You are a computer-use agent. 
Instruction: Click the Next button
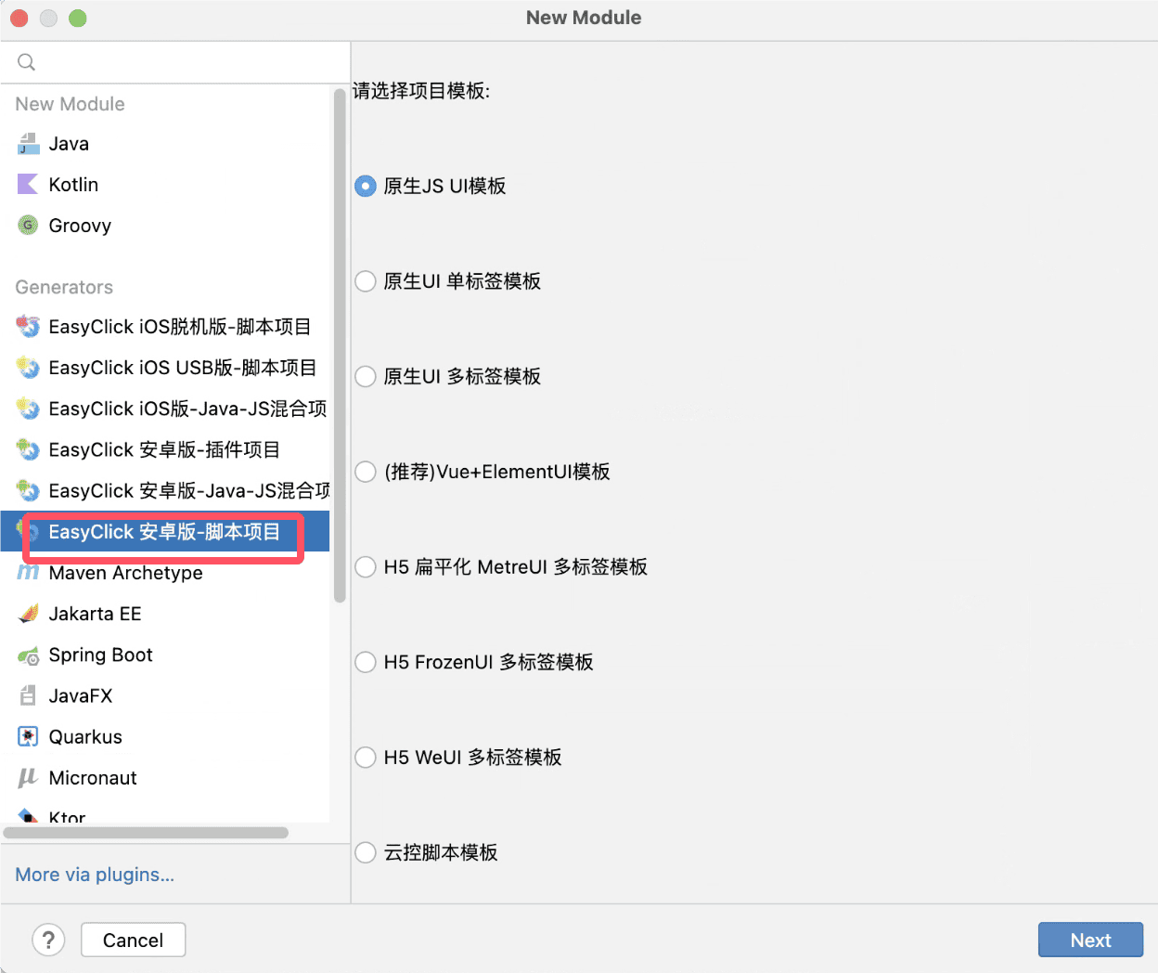[1090, 940]
